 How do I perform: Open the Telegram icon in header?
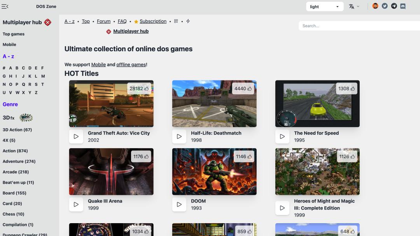(x=394, y=6)
